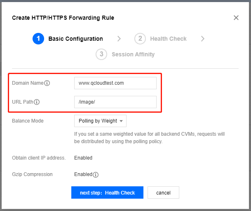Select the Basic Configuration step label
The width and height of the screenshot is (251, 211).
coord(75,39)
